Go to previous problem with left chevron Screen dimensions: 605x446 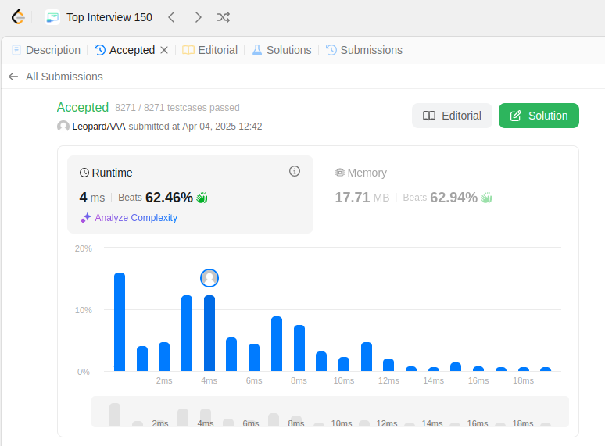172,17
